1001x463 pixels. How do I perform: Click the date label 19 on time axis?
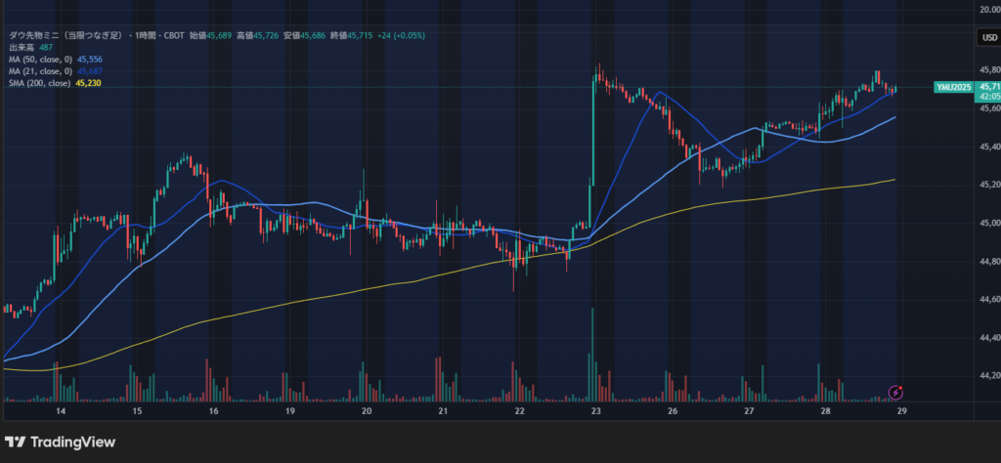pyautogui.click(x=289, y=411)
